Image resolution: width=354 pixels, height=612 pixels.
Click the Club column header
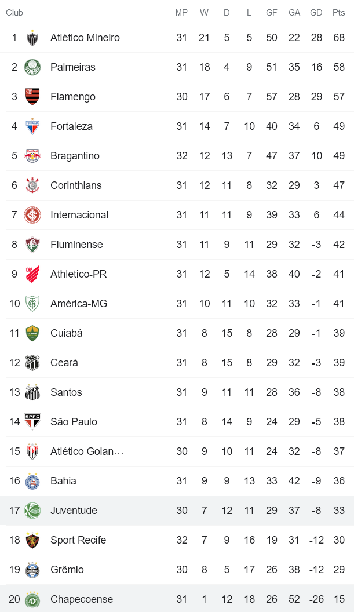14,13
